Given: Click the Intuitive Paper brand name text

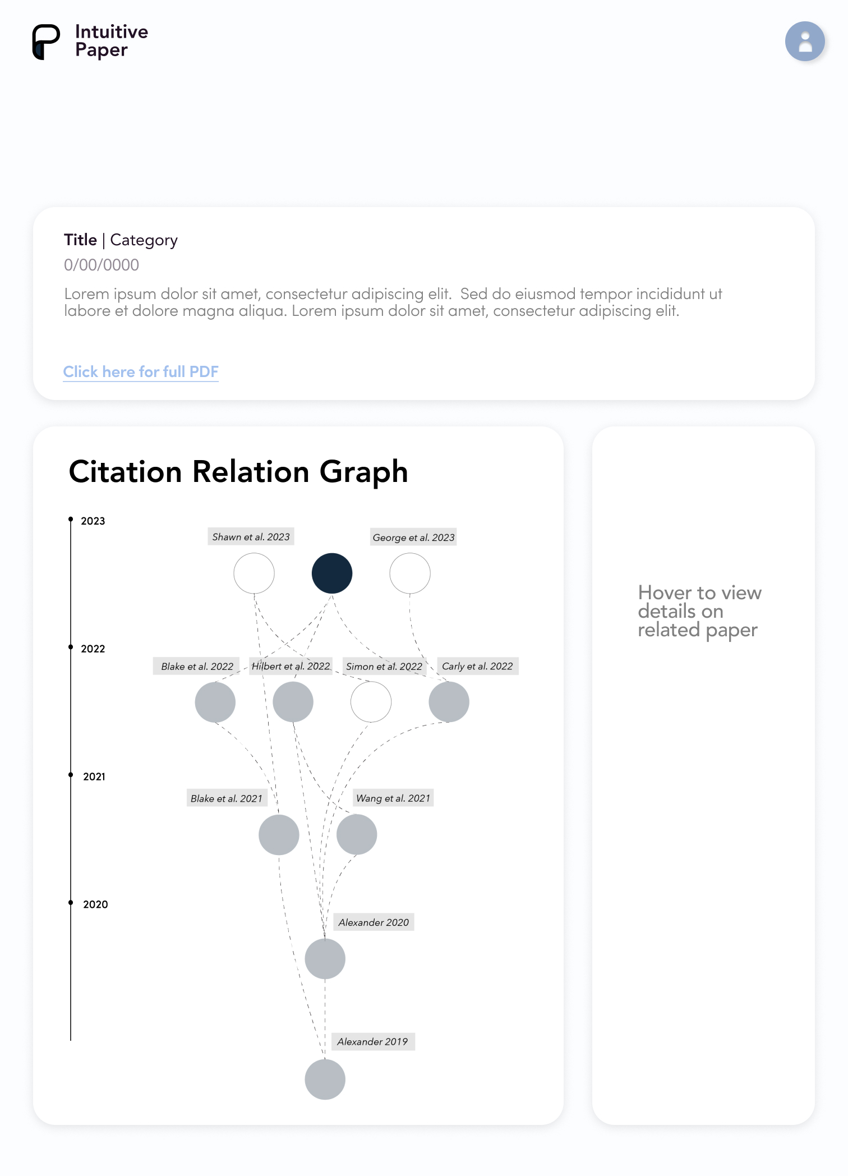Looking at the screenshot, I should [x=112, y=41].
